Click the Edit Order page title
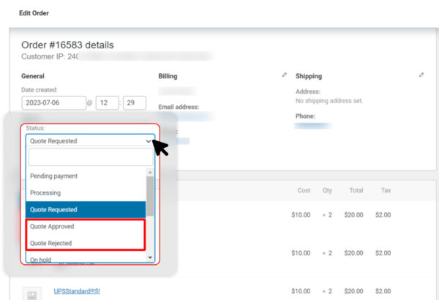Image resolution: width=439 pixels, height=300 pixels. point(34,13)
